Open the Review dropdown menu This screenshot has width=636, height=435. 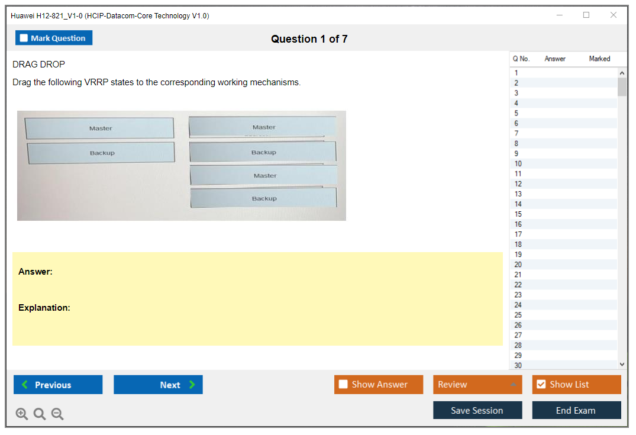click(477, 385)
